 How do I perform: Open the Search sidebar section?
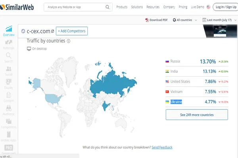click(x=8, y=58)
